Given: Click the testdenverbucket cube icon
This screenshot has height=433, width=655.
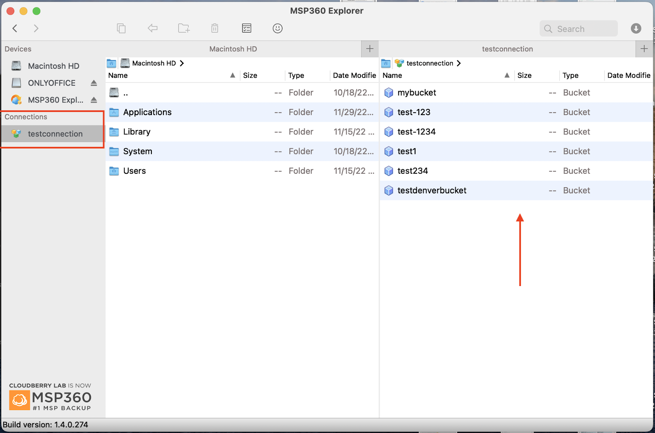Looking at the screenshot, I should (389, 190).
